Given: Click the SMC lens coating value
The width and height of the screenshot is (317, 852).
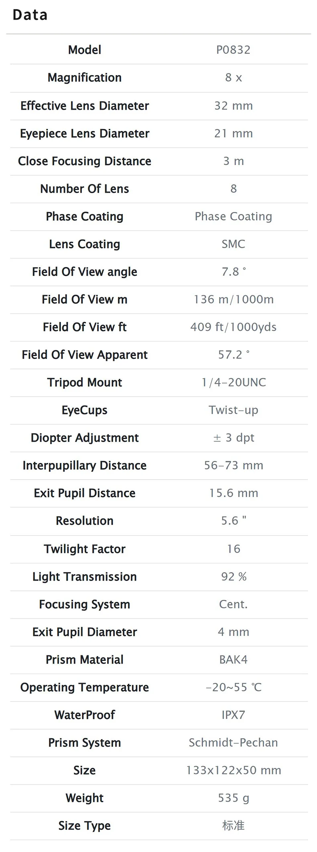Looking at the screenshot, I should click(x=233, y=244).
